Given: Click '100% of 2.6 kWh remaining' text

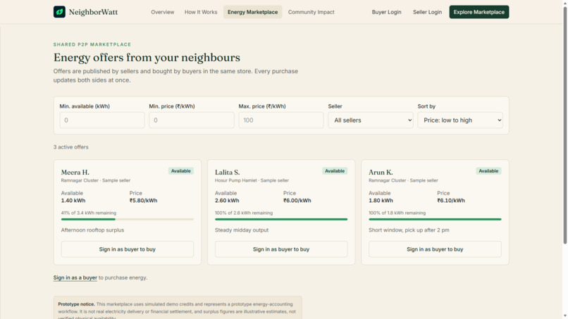Looking at the screenshot, I should coord(244,213).
